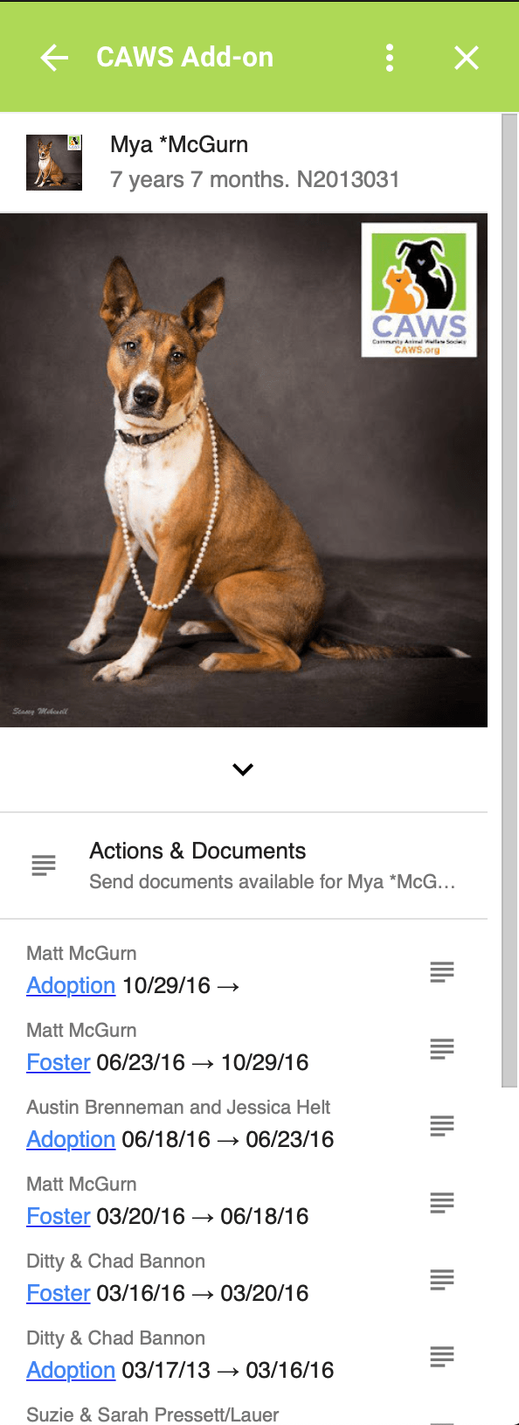Open the Foster 06/23/16 link
Viewport: 519px width, 1425px height.
pyautogui.click(x=59, y=1062)
